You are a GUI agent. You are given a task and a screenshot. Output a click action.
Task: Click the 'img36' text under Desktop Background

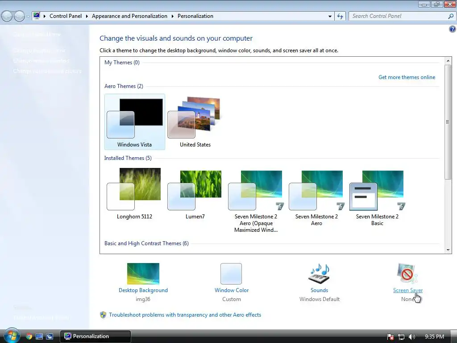click(143, 299)
